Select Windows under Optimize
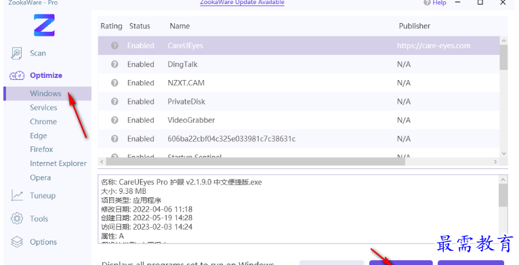 (x=47, y=94)
